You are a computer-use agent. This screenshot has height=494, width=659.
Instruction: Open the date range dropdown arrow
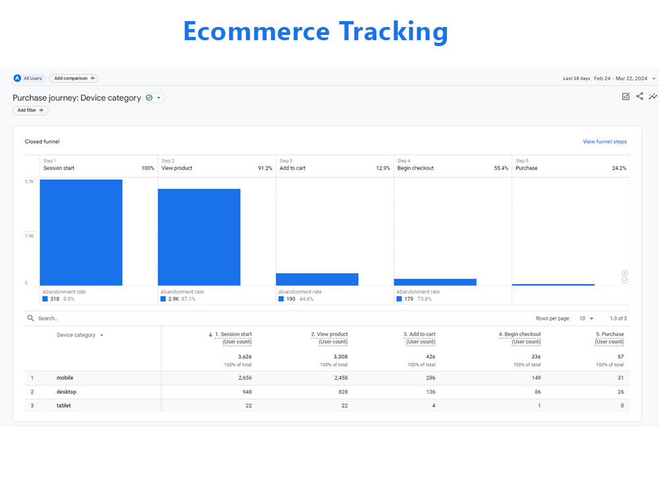point(654,78)
